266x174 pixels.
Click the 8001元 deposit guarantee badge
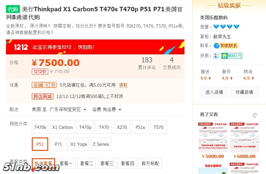coord(231,56)
